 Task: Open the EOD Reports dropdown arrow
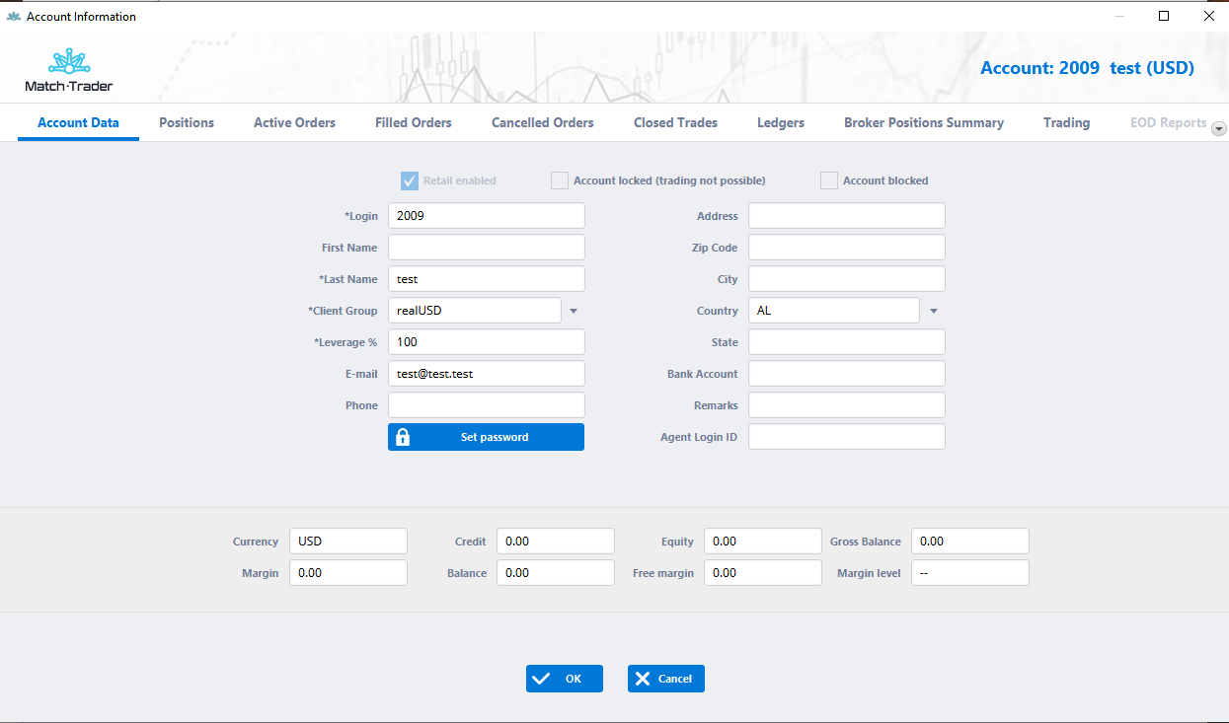pyautogui.click(x=1218, y=128)
